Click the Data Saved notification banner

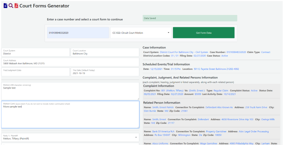190,18
